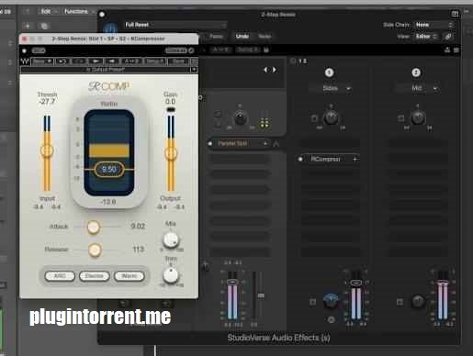Click Undo in the plugin window header
The width and height of the screenshot is (473, 356).
click(x=242, y=36)
